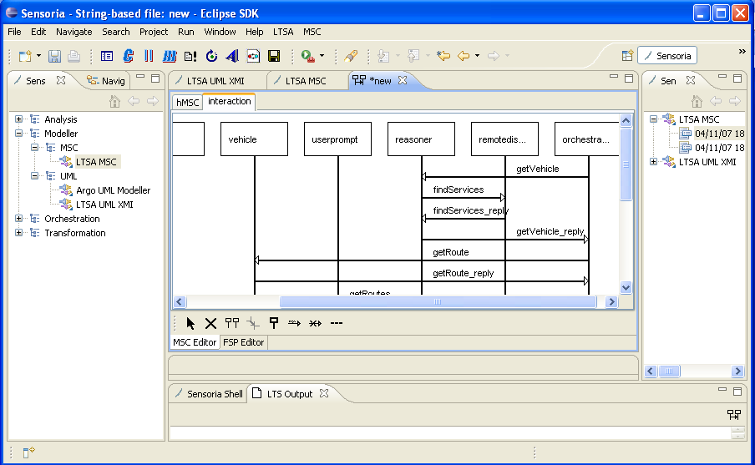This screenshot has width=755, height=465.
Task: Select LTSA UML XMI under UML
Action: point(104,205)
